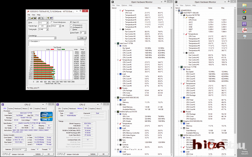The image size is (252, 157).
Task: Click the Print Preview icon in ATTO toolbar
Action: pos(42,18)
